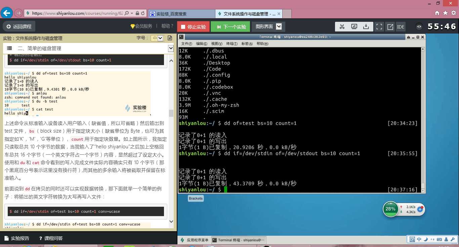Screen dimensions: 459x247
Task: Open the IME wrench settings icon
Action: [452, 239]
